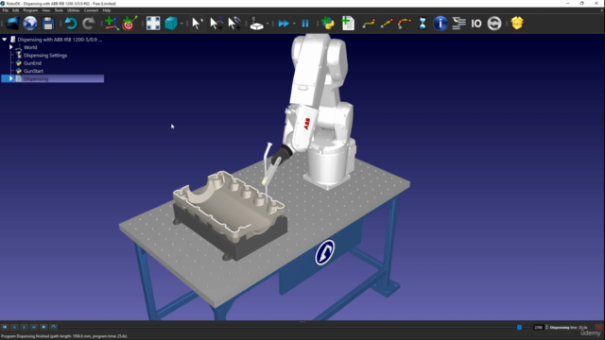Undo the last action

click(71, 24)
